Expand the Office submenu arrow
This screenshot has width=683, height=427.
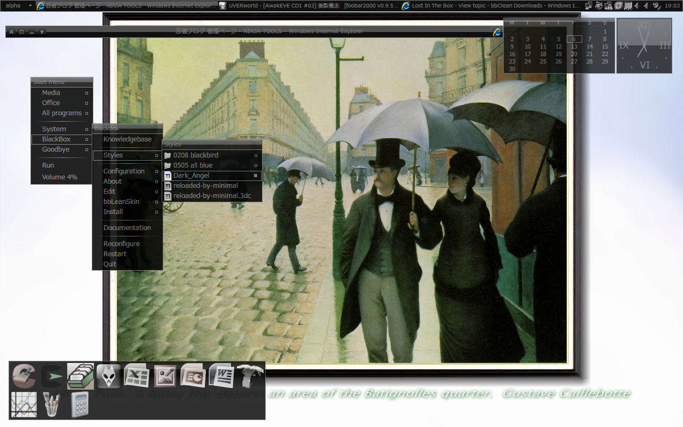click(x=86, y=103)
